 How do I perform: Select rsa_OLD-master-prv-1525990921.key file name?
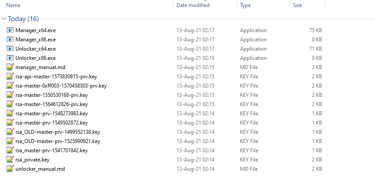[x=58, y=141]
